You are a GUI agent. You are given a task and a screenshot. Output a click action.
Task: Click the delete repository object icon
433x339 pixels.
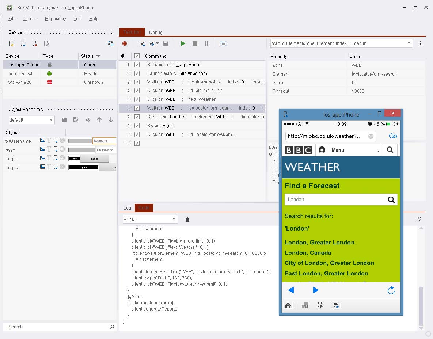pos(87,120)
